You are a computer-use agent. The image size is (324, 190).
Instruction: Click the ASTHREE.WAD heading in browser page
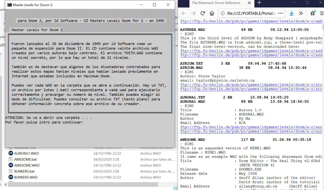pos(193,30)
